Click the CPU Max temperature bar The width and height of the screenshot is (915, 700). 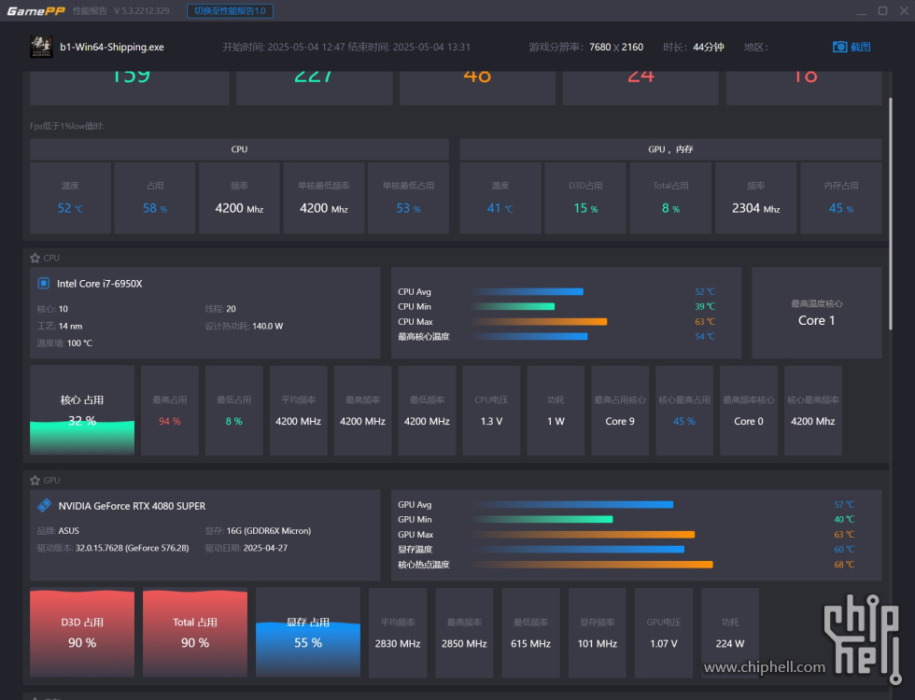pos(541,321)
